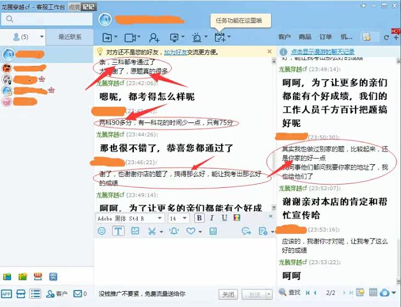This screenshot has height=307, width=401.
Task: Click the send image icon
Action: coord(135,231)
